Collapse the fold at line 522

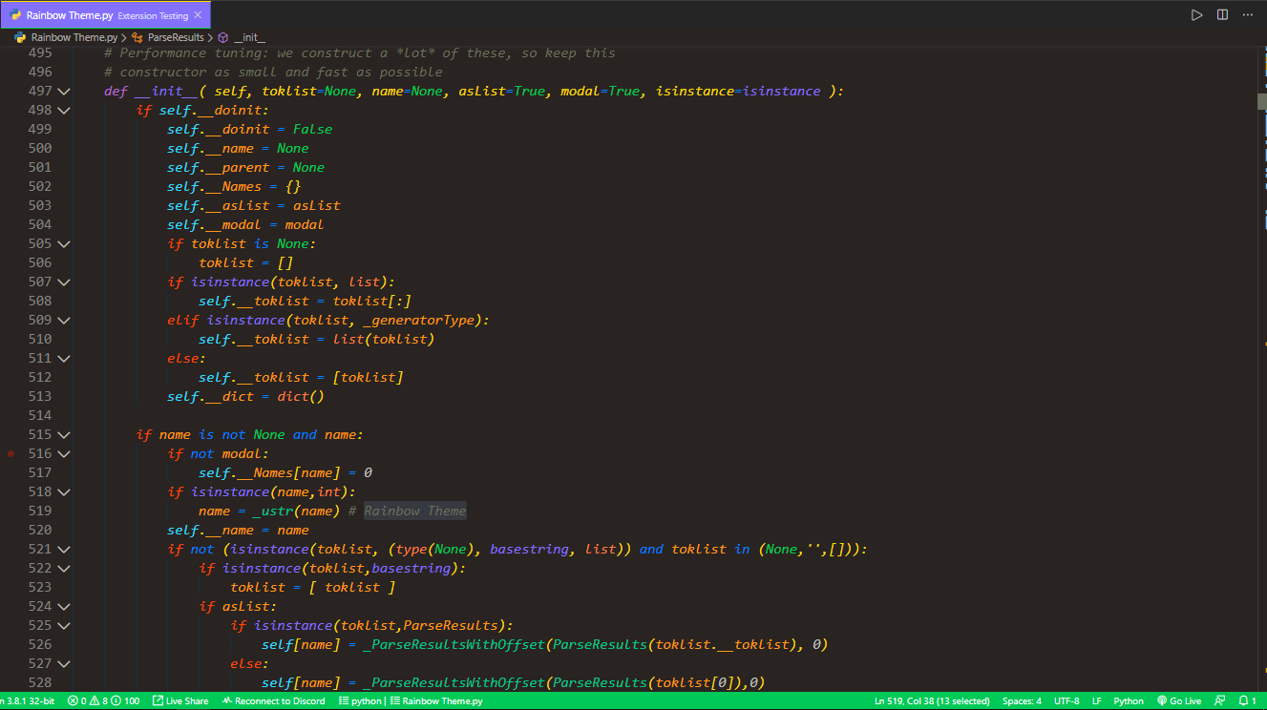(x=64, y=568)
